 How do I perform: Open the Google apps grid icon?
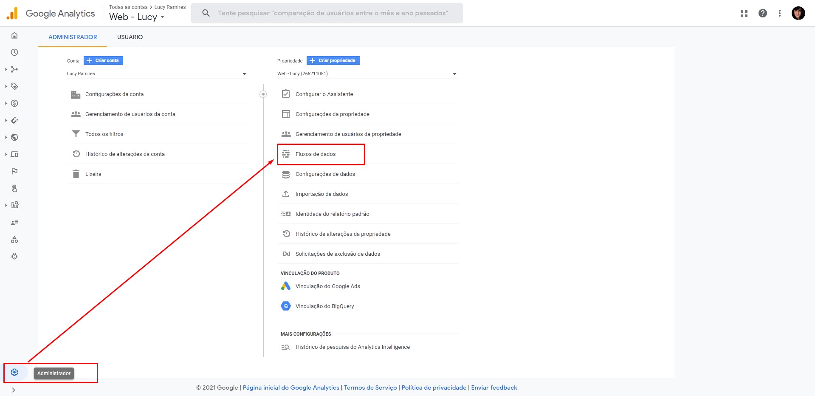pos(744,13)
